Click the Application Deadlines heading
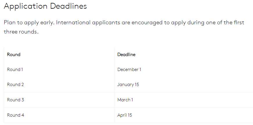The height and width of the screenshot is (125, 253). 45,6
